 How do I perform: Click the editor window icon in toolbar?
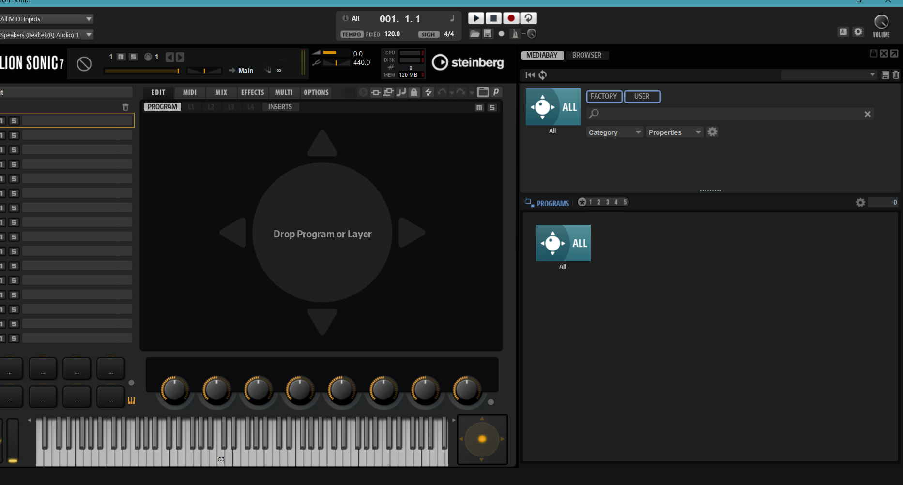pyautogui.click(x=483, y=92)
